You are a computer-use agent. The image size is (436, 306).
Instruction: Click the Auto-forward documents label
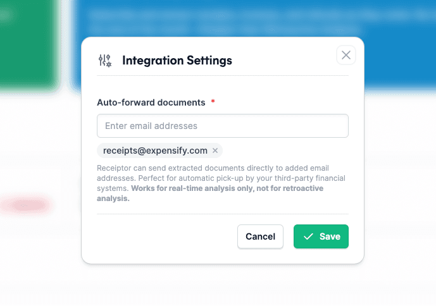(x=151, y=102)
